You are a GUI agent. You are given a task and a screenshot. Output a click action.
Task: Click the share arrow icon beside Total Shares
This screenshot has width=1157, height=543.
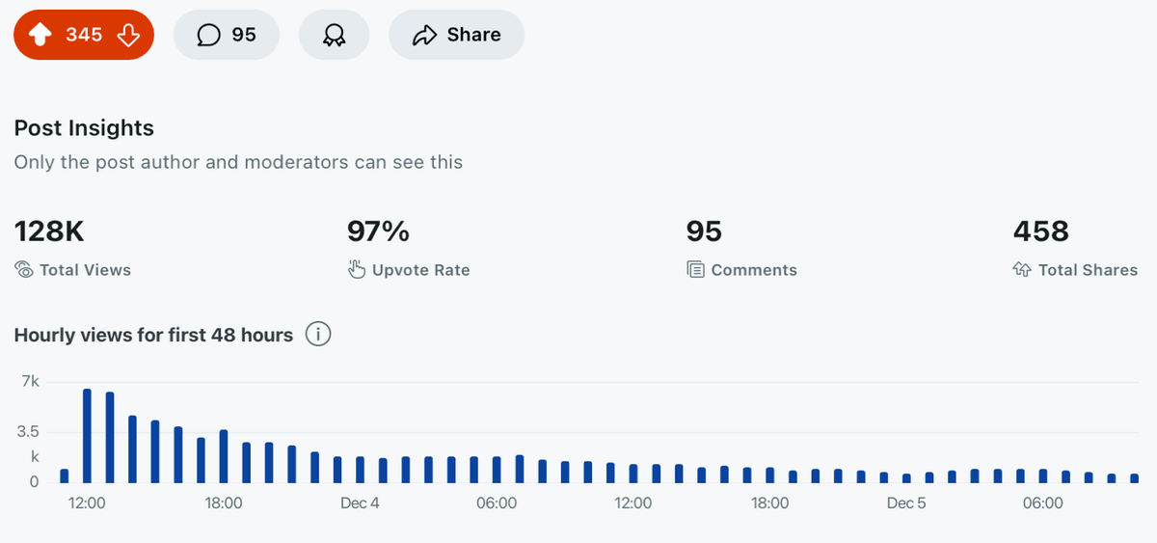(x=1022, y=270)
